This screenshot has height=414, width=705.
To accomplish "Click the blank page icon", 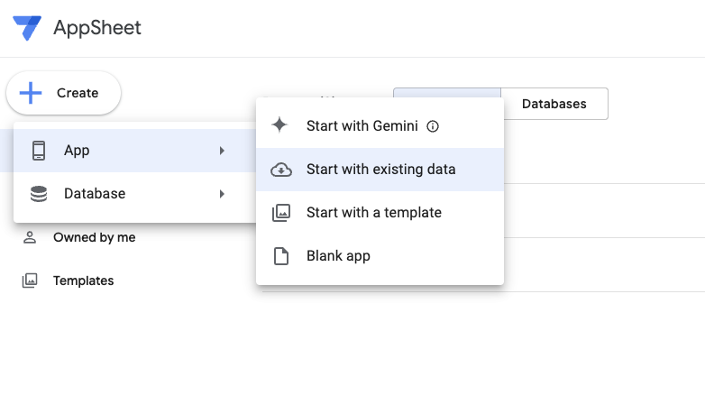I will (281, 256).
